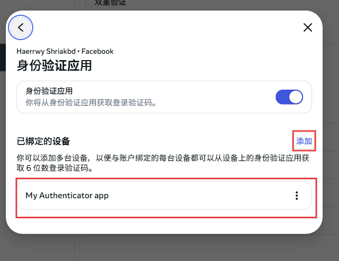This screenshot has height=261, width=339.
Task: Turn off the 身份验证应用 toggle switch
Action: pos(289,97)
